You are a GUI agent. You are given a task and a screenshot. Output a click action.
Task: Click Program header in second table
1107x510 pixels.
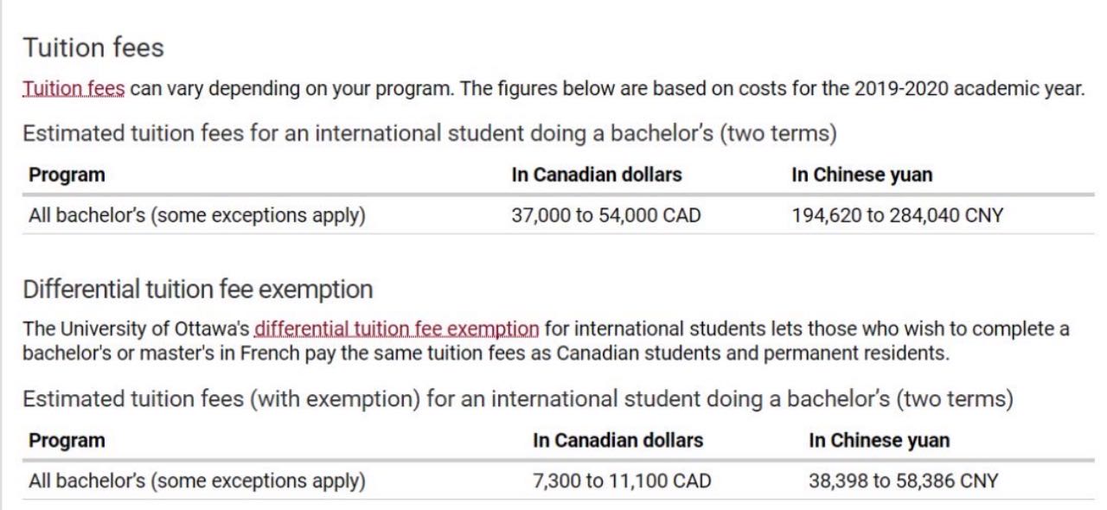(x=67, y=440)
